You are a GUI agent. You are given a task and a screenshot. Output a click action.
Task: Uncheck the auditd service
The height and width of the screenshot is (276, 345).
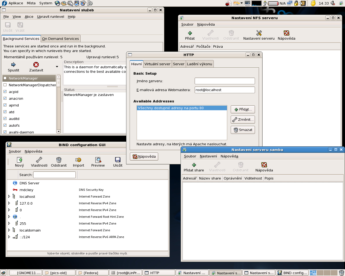click(x=5, y=119)
